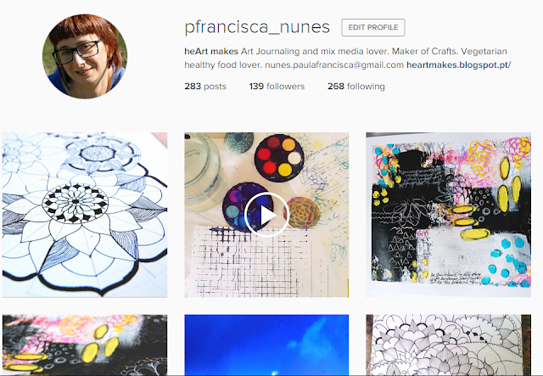Open the black and yellow abstract painting post
543x376 pixels.
(449, 215)
